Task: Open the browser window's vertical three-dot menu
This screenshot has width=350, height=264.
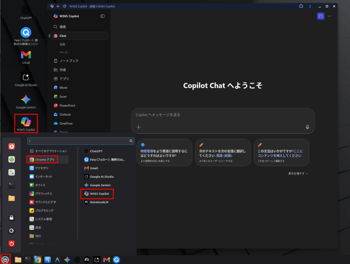Action: [310, 6]
